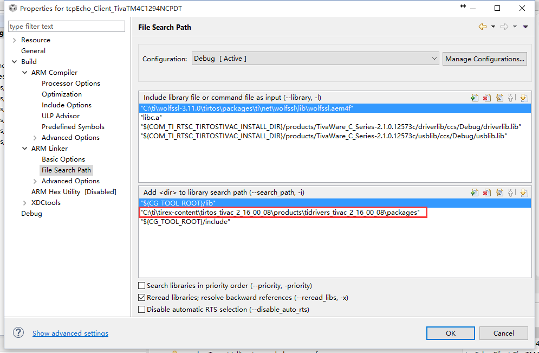Select the wolfssl.aem4f library entry
The height and width of the screenshot is (353, 539).
tap(335, 108)
